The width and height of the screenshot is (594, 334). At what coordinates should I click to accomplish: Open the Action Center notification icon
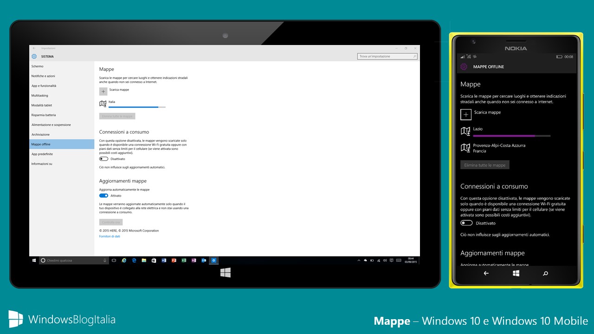coord(392,260)
